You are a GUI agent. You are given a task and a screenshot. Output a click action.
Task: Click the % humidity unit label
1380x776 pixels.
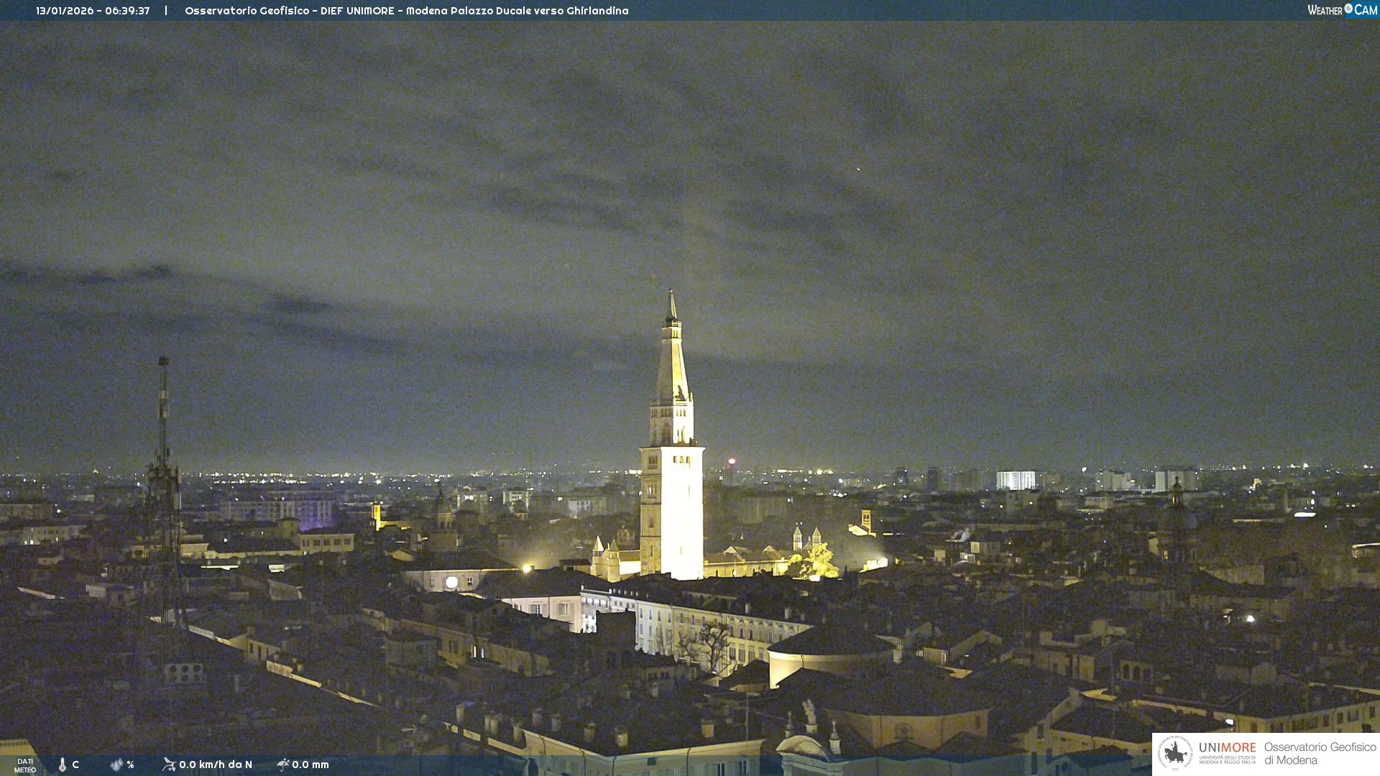click(130, 765)
